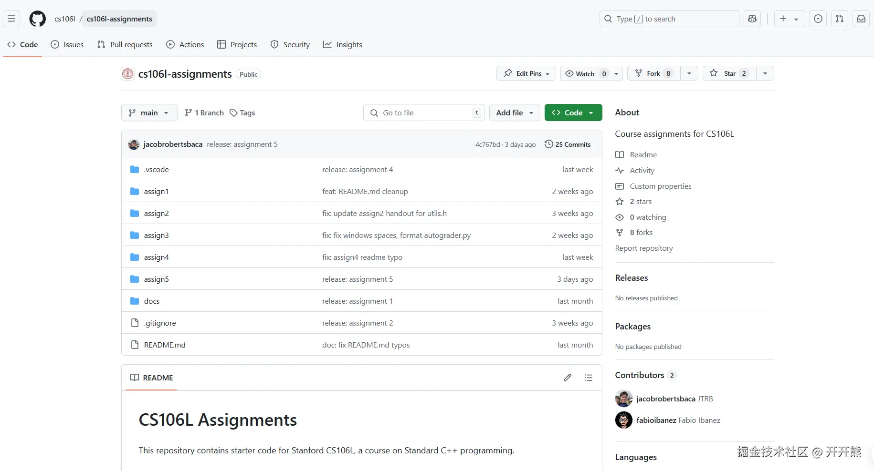Switch to the Actions tab

(185, 45)
